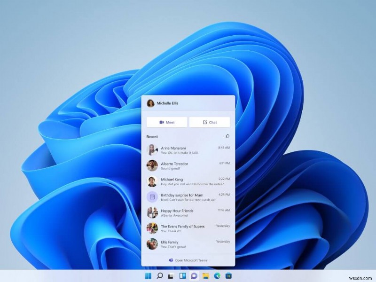Compose a new message with the Chat button
This screenshot has width=376, height=282.
210,122
